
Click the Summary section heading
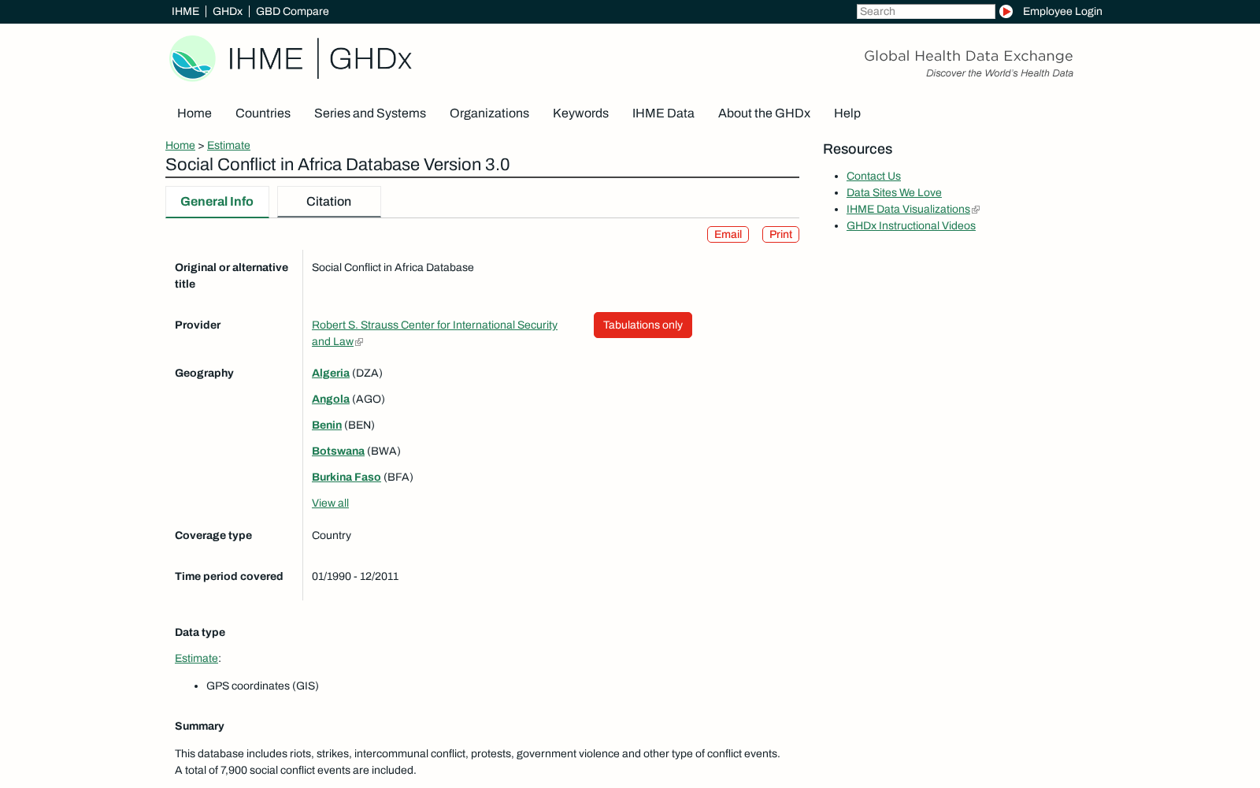coord(199,726)
